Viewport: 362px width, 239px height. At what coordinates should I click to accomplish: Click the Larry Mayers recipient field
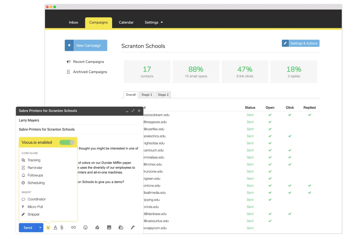[x=79, y=120]
